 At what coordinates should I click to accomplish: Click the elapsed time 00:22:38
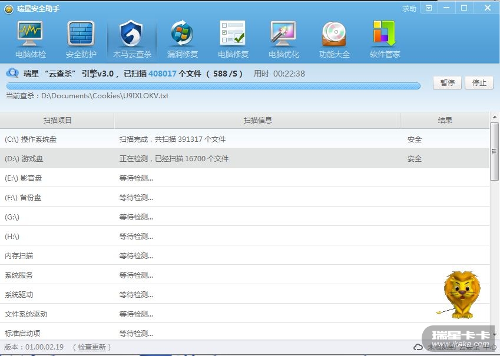[289, 74]
